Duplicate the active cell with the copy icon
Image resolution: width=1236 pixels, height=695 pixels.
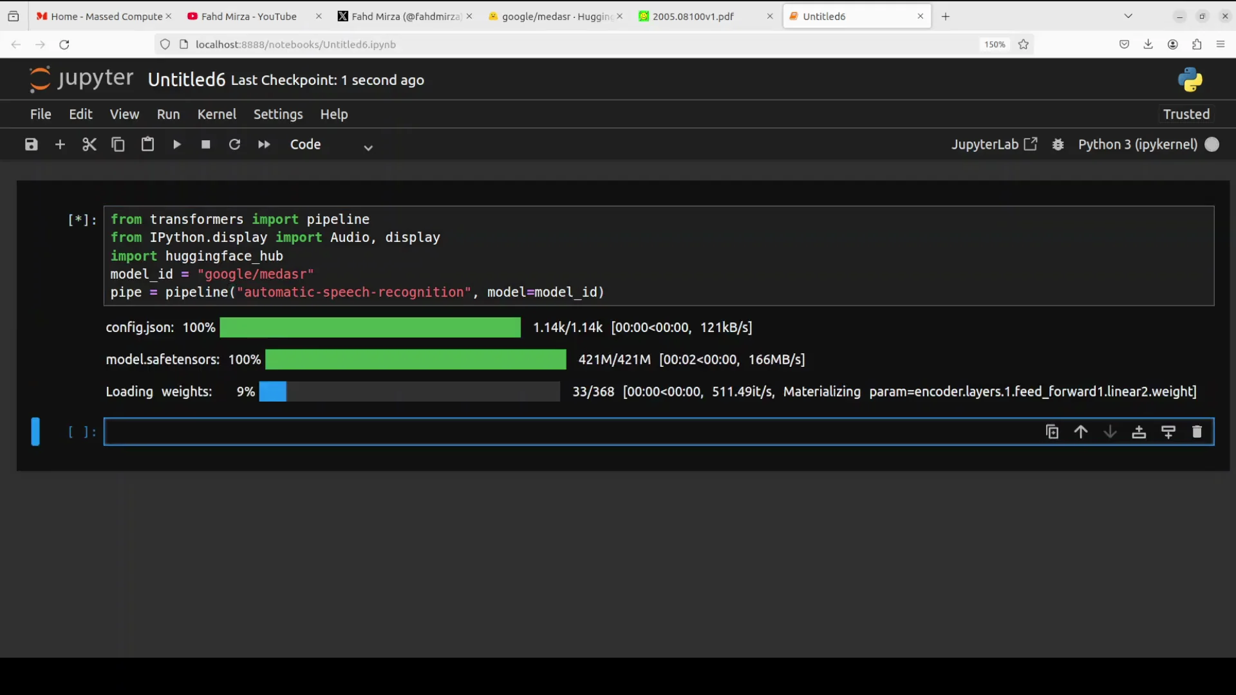(1052, 432)
